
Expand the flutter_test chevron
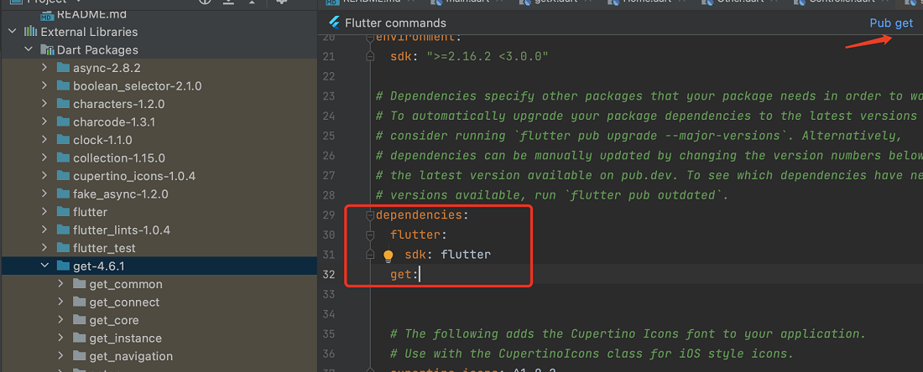[x=44, y=247]
